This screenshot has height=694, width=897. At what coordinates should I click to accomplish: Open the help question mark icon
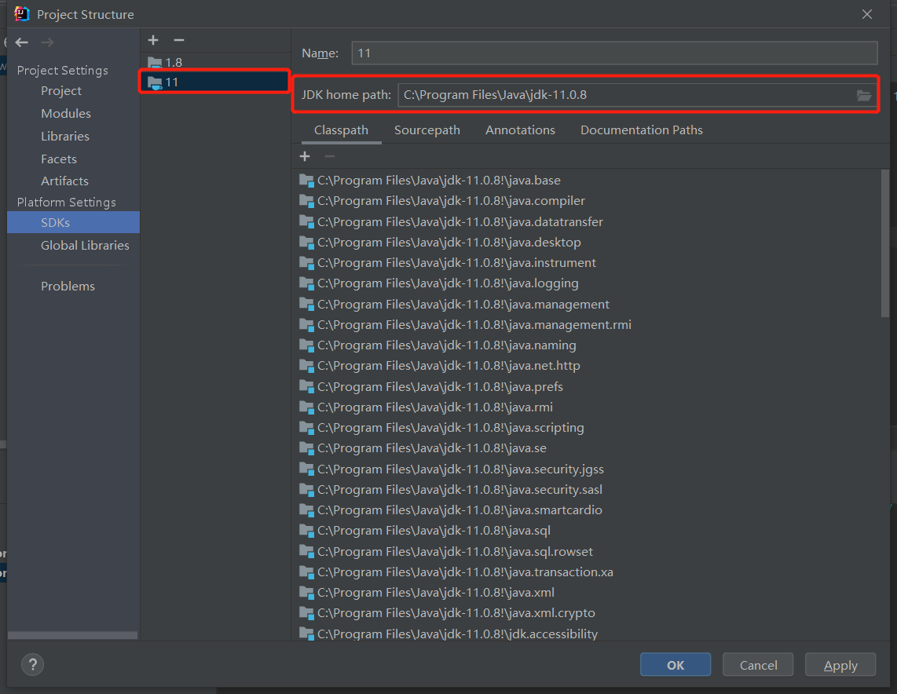(x=32, y=664)
